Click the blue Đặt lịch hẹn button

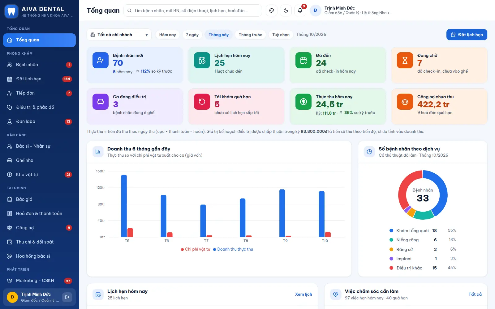point(467,35)
